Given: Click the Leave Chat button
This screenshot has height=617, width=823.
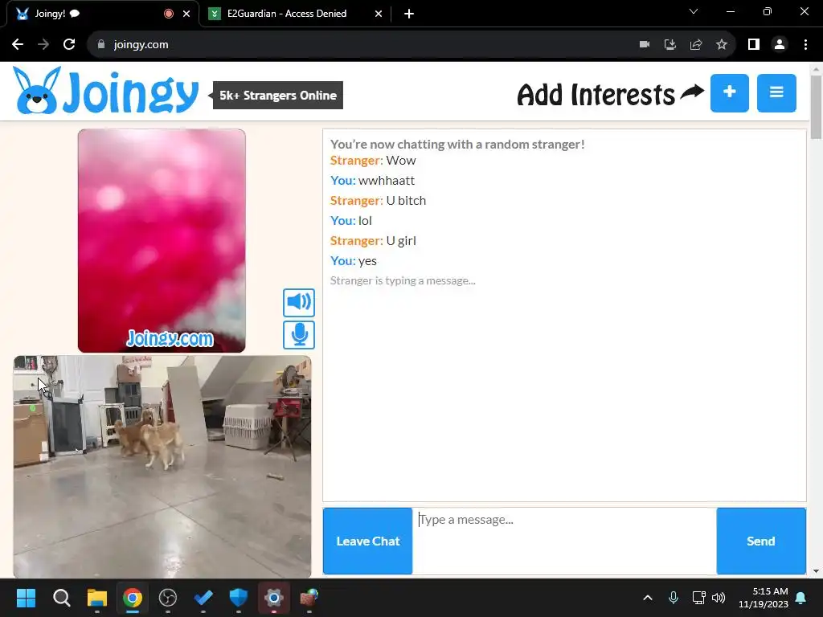Looking at the screenshot, I should [x=367, y=541].
